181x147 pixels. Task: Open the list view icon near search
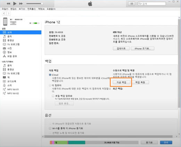coord(131,4)
